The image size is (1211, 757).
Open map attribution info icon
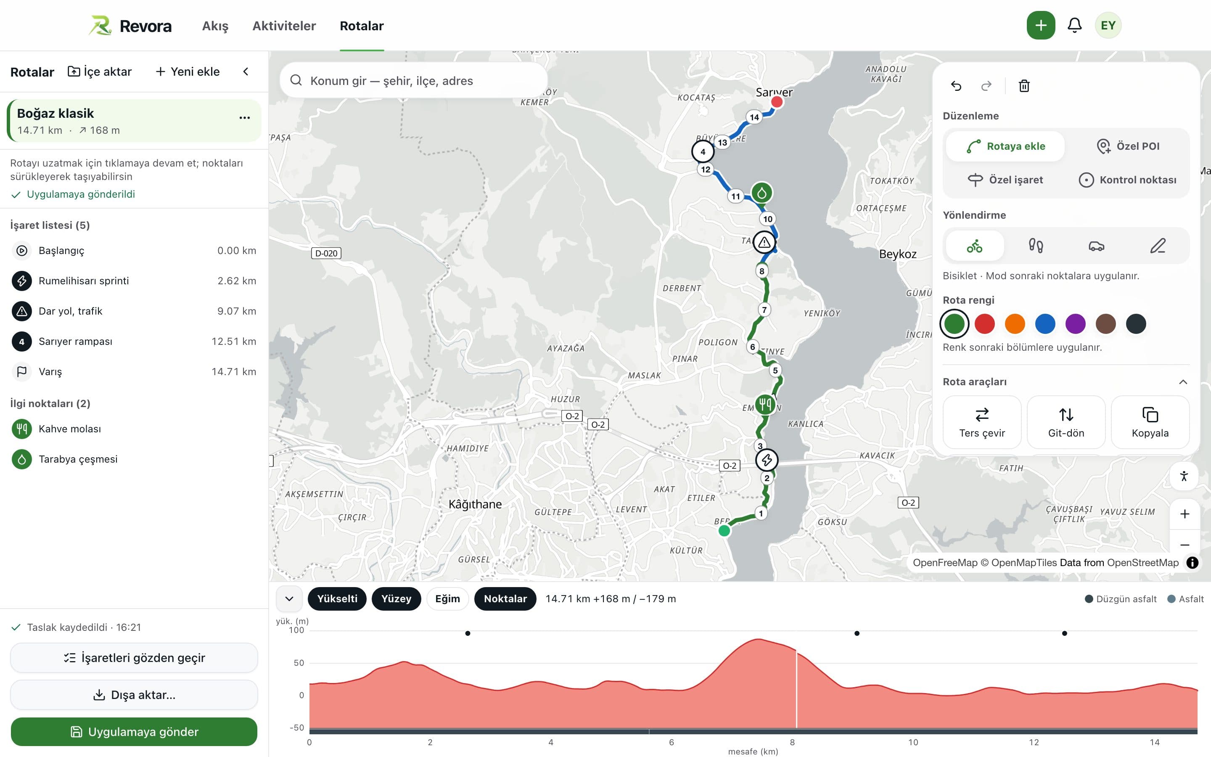point(1192,563)
